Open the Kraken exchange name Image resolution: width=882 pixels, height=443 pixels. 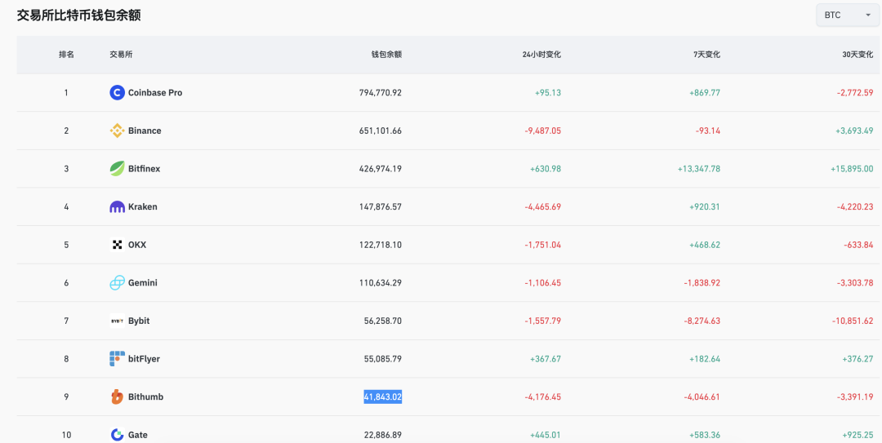coord(143,207)
